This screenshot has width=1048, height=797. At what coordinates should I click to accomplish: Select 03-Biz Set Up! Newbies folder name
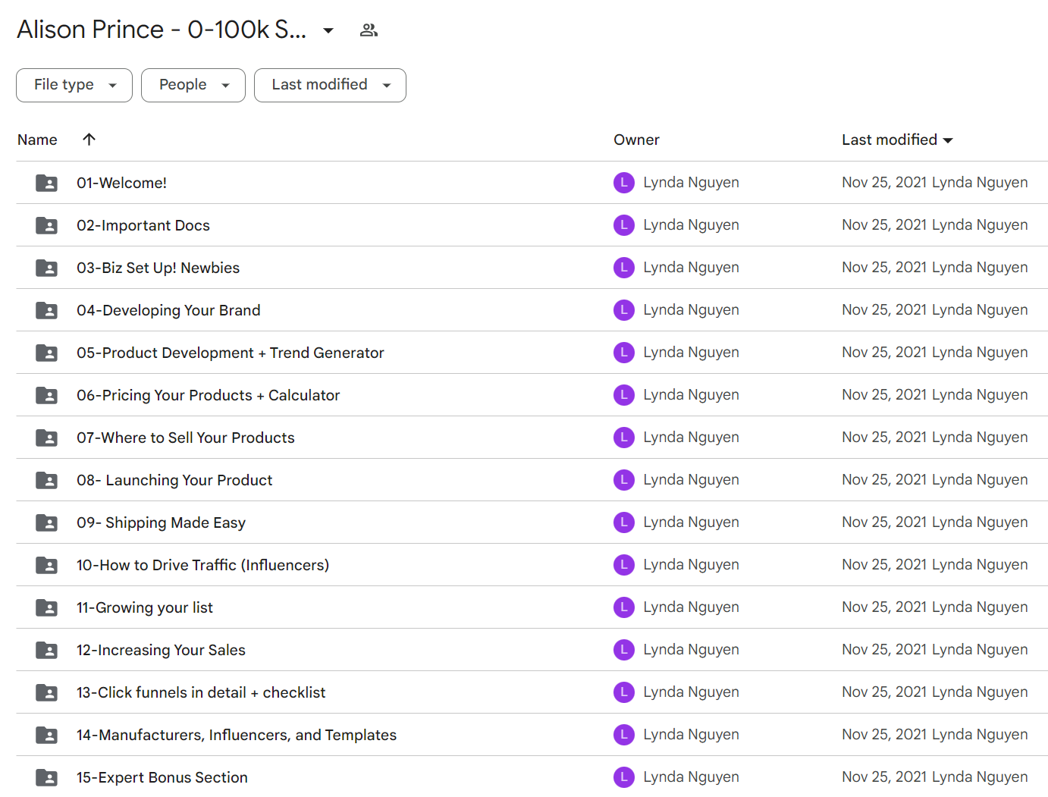[x=158, y=268]
